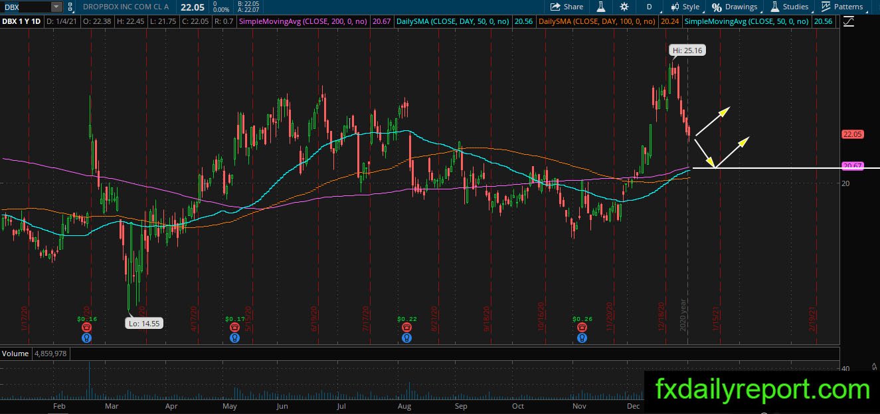Click red earnings phone icon under $0.16
The height and width of the screenshot is (414, 880).
87,328
